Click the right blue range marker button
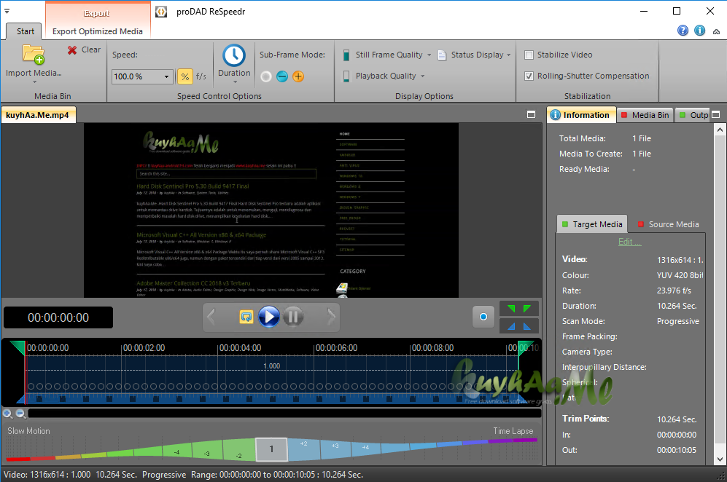The height and width of the screenshot is (482, 727). point(528,326)
